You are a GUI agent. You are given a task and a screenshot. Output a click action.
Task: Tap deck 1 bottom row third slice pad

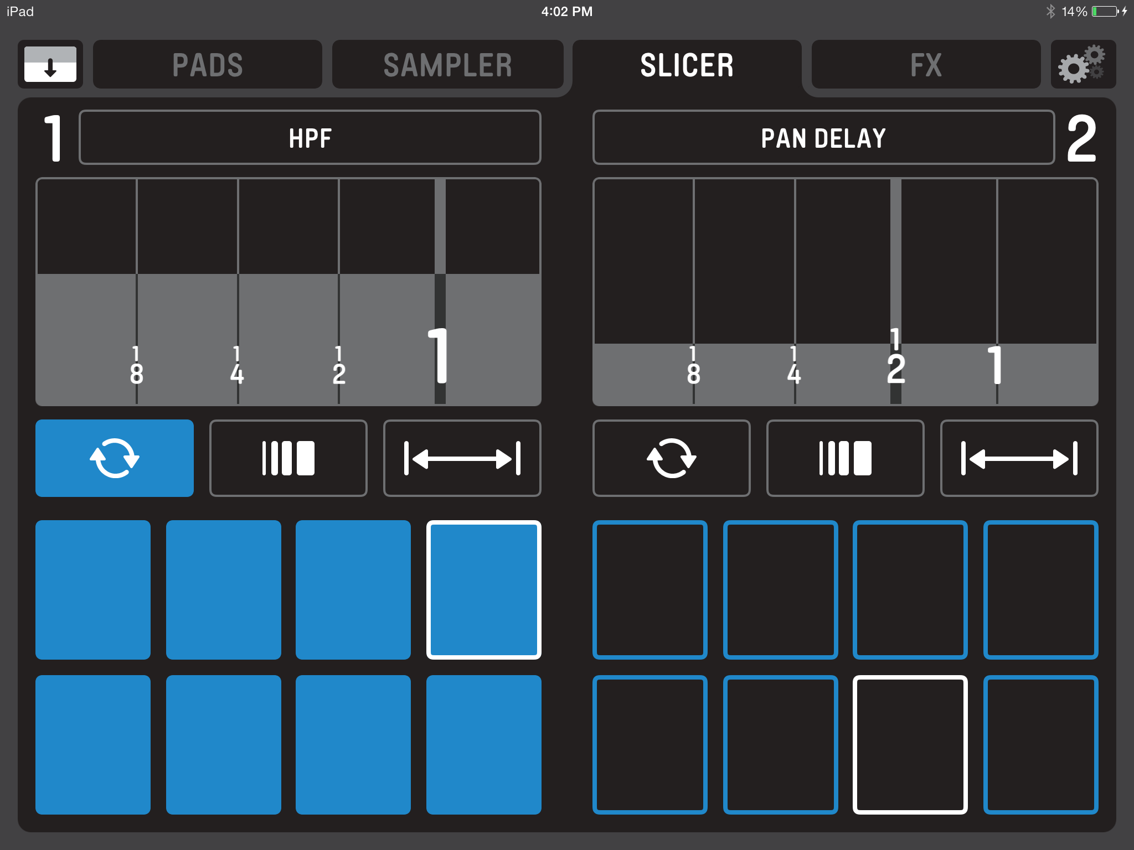pyautogui.click(x=353, y=745)
